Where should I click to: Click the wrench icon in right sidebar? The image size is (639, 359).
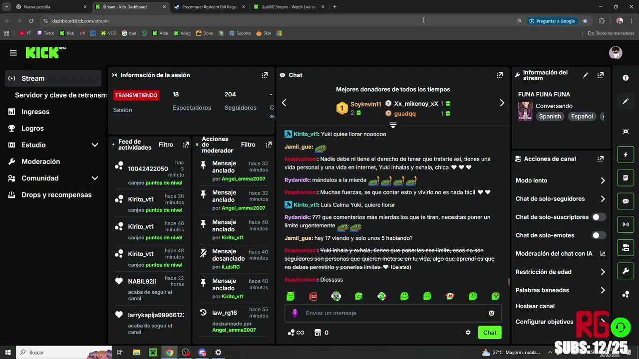point(626,271)
